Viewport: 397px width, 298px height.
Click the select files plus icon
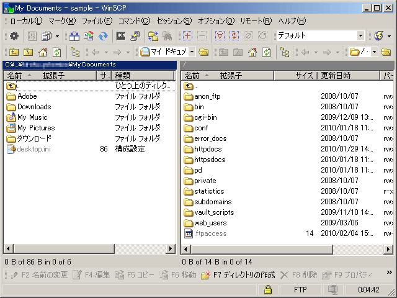point(187,36)
